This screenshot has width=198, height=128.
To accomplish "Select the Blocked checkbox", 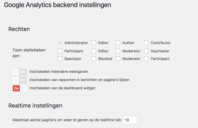I will [94, 59].
